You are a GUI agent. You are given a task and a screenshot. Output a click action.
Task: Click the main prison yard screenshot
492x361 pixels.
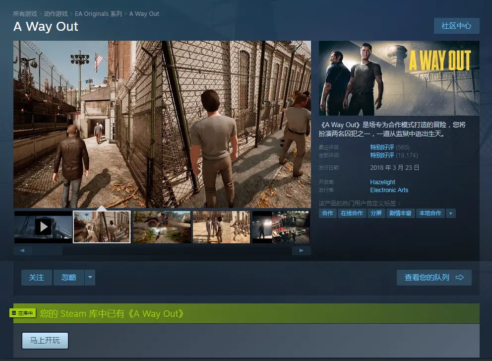(162, 124)
